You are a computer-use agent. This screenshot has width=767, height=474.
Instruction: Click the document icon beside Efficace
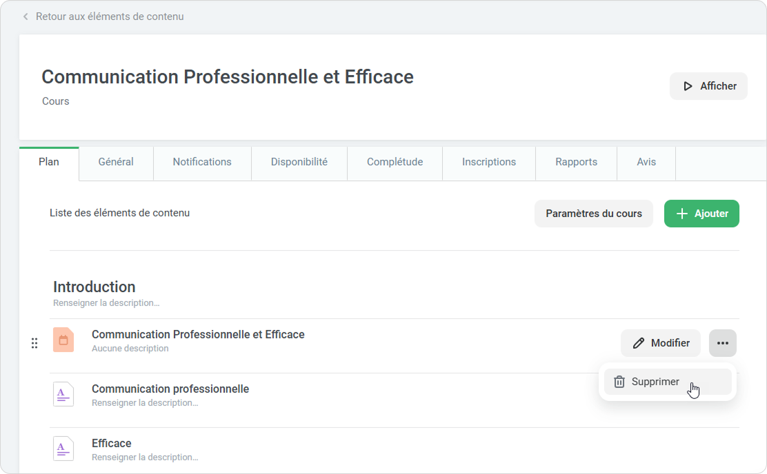coord(63,449)
